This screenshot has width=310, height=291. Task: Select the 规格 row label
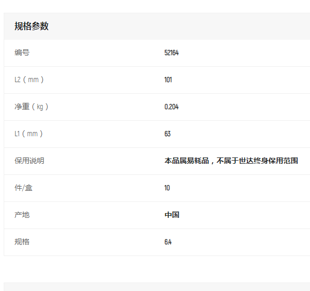coord(22,242)
